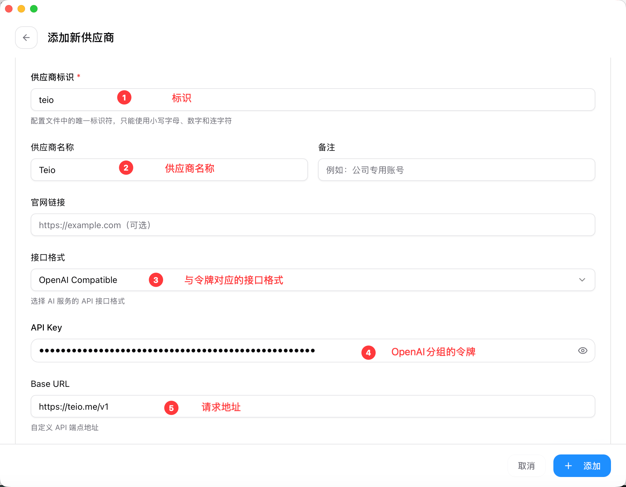Click the 官网链接 input field
626x487 pixels.
[313, 225]
